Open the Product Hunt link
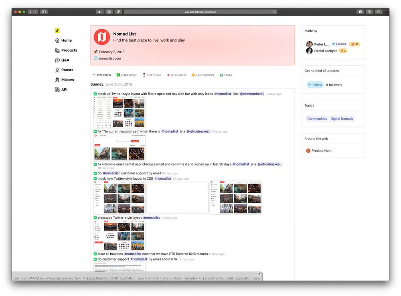This screenshot has width=401, height=296. tap(319, 150)
